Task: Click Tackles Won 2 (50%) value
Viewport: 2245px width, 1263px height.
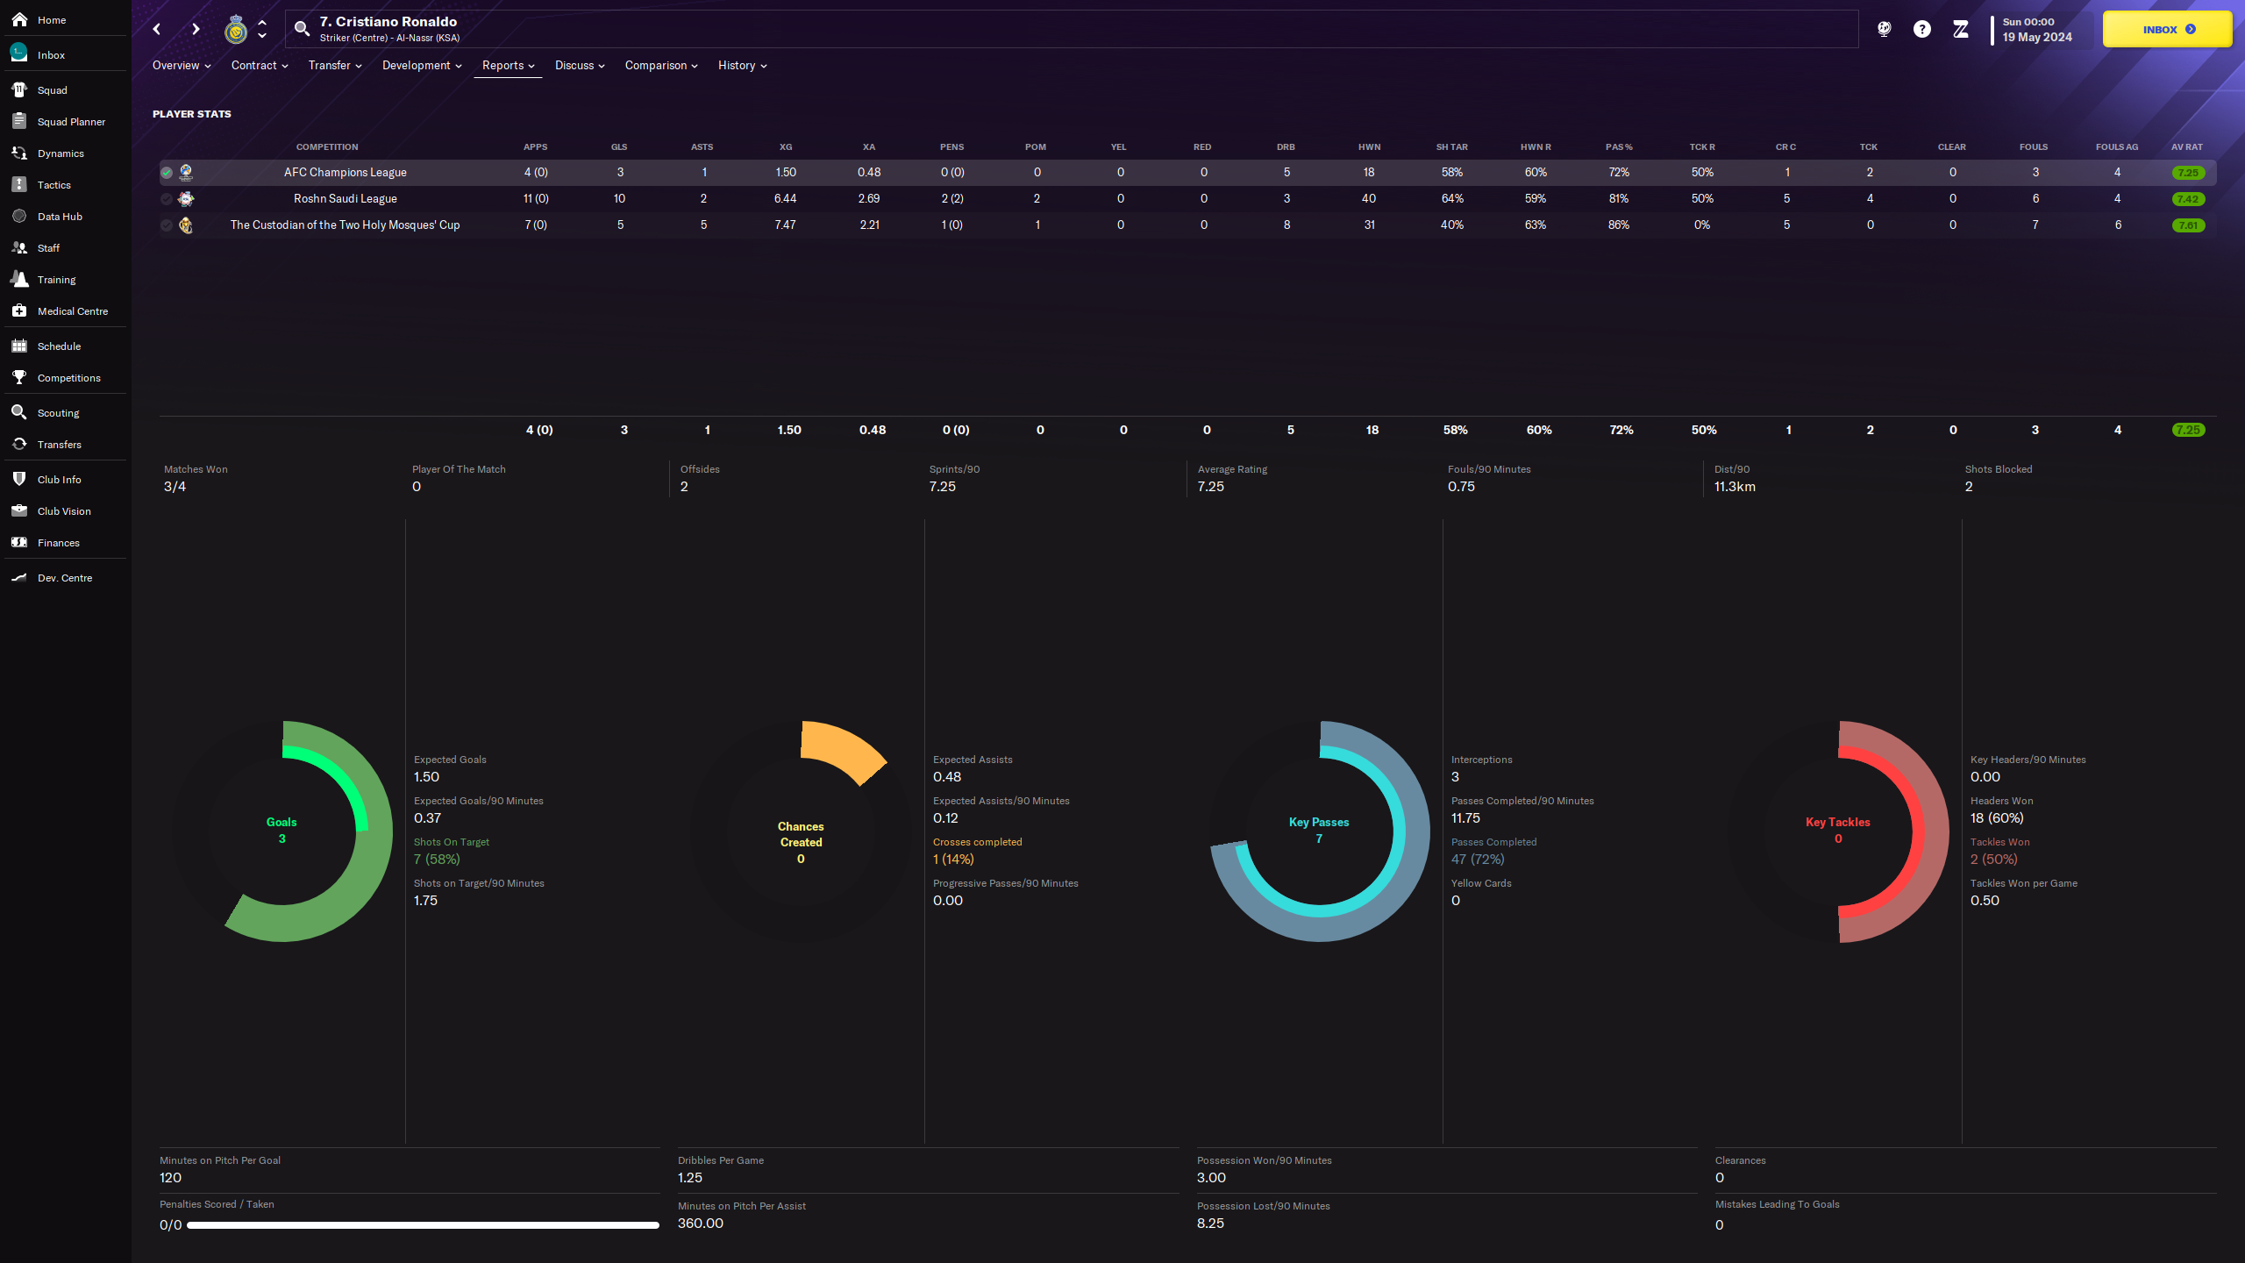Action: point(1994,860)
